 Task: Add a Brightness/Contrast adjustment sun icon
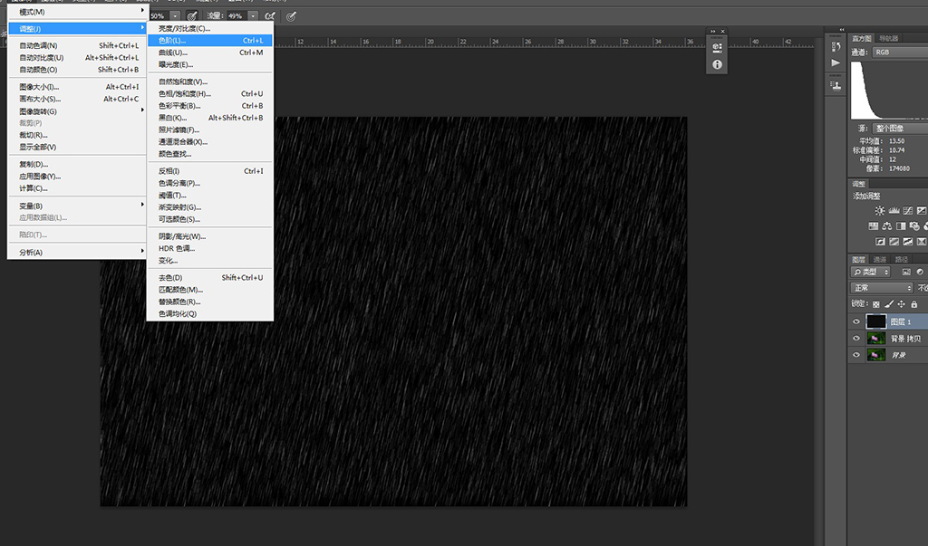pos(879,211)
